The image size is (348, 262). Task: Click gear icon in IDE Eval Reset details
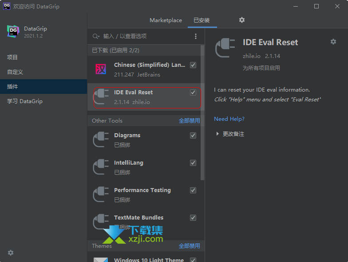pos(333,42)
